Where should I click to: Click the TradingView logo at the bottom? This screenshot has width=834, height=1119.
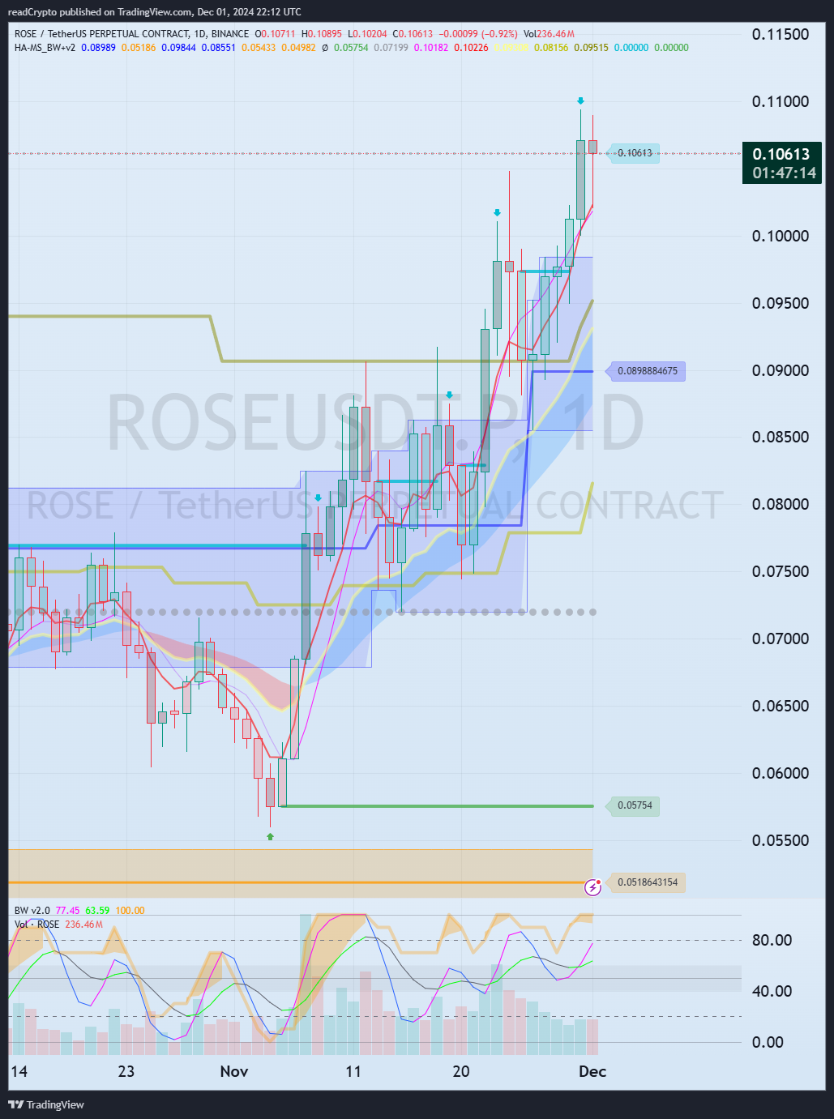pyautogui.click(x=46, y=1104)
